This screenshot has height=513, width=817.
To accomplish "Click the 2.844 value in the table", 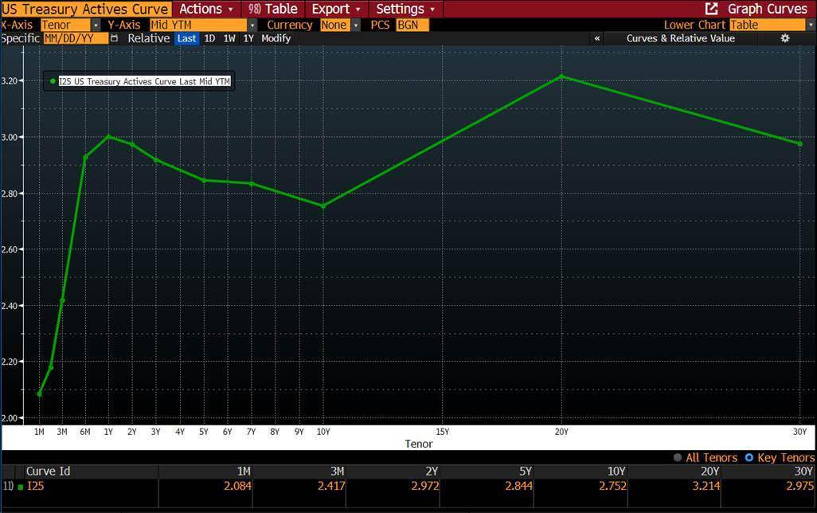I will pos(519,486).
